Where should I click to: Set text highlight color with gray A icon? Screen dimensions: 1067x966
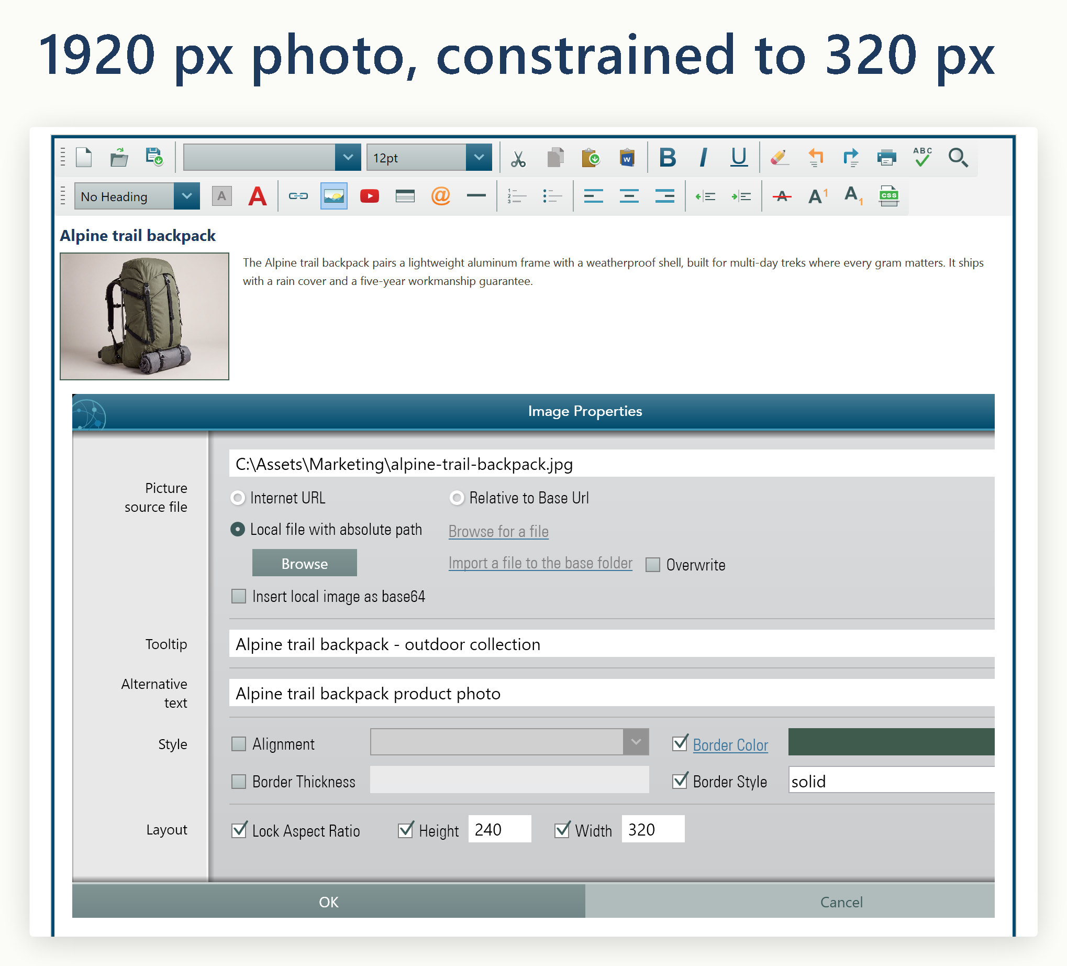tap(222, 196)
